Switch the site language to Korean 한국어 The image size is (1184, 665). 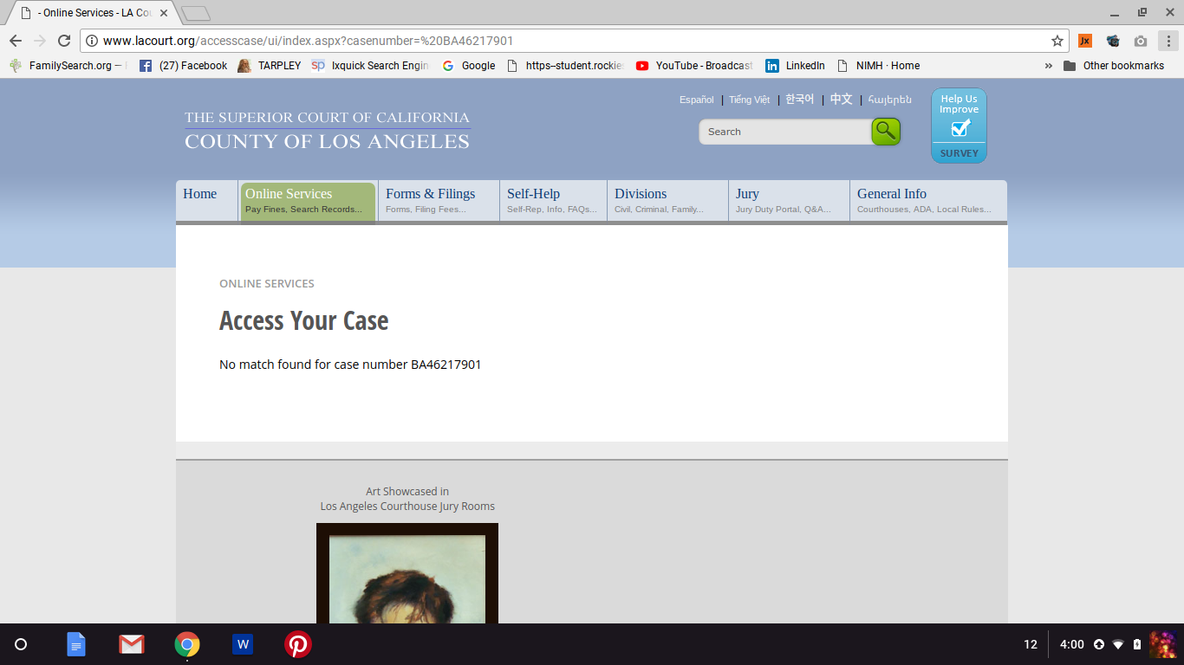pos(799,100)
